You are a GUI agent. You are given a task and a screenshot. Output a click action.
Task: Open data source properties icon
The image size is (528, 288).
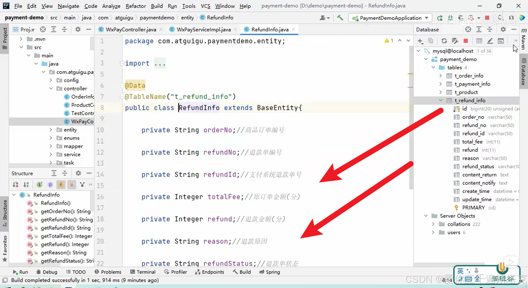(455, 41)
